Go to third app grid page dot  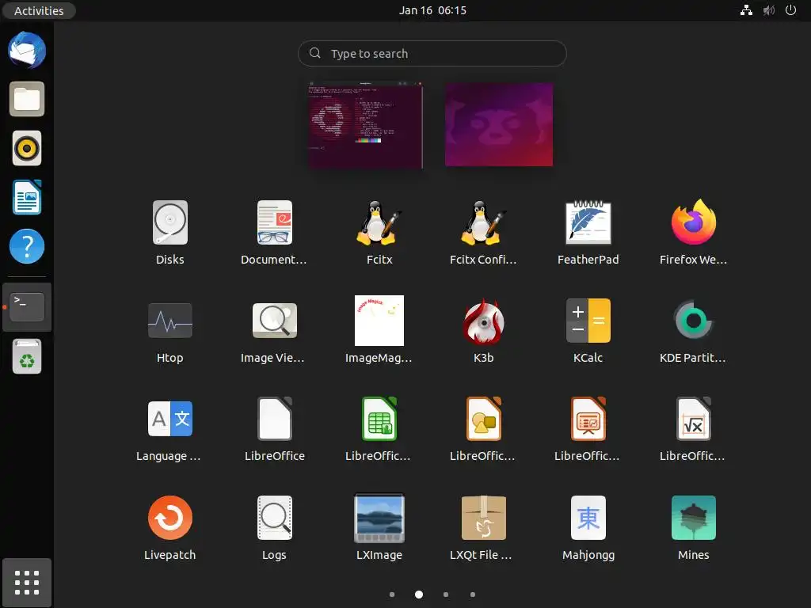coord(446,595)
